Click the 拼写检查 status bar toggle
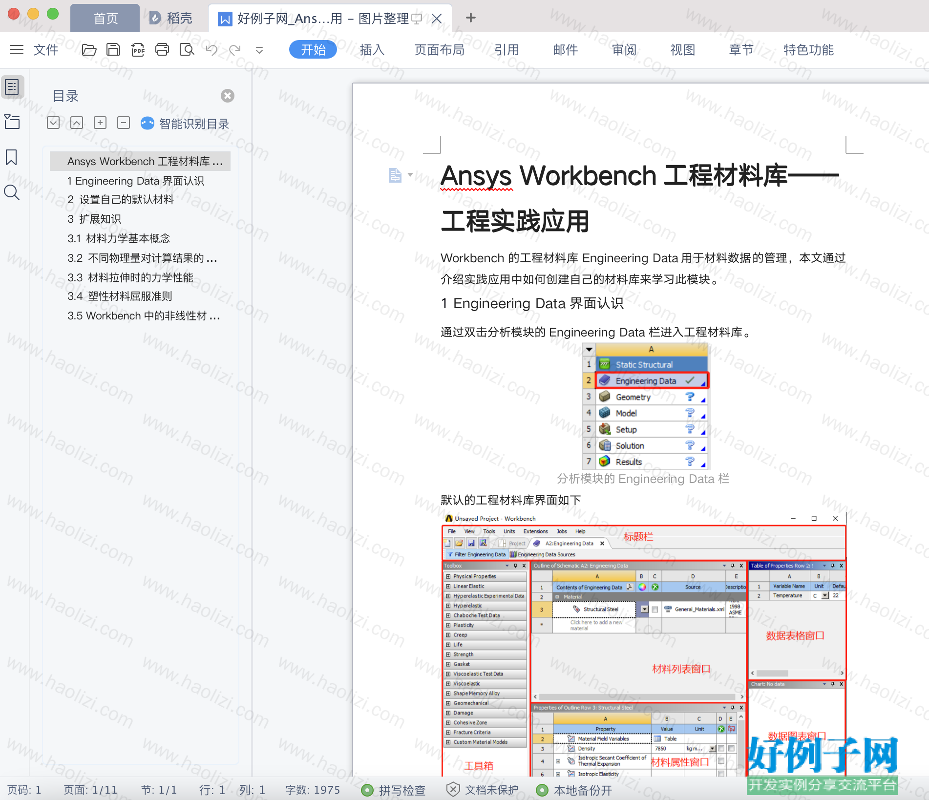 pos(394,790)
